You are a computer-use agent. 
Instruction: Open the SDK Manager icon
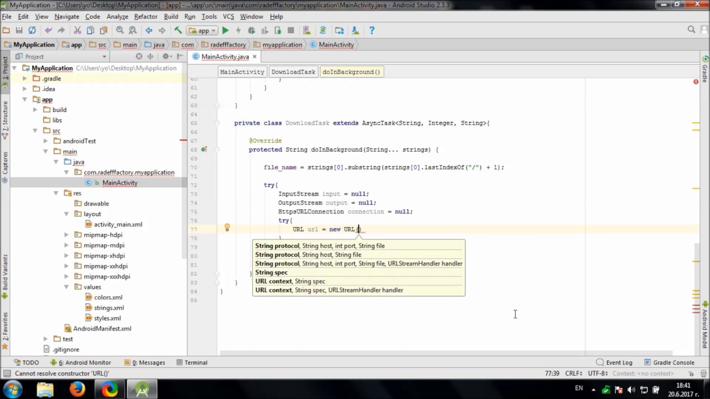coord(355,30)
